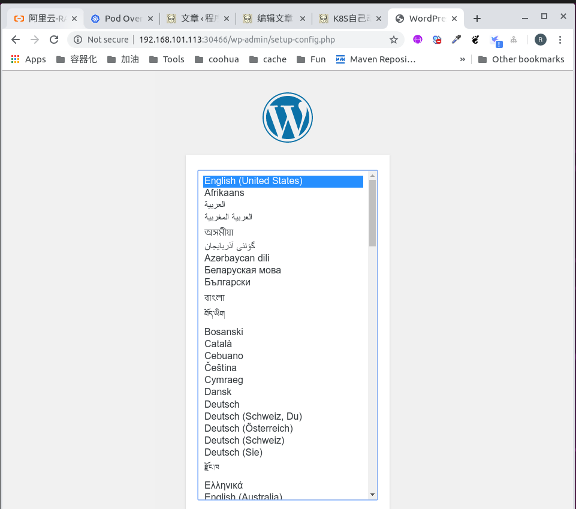Minimize the browser window

coord(525,18)
